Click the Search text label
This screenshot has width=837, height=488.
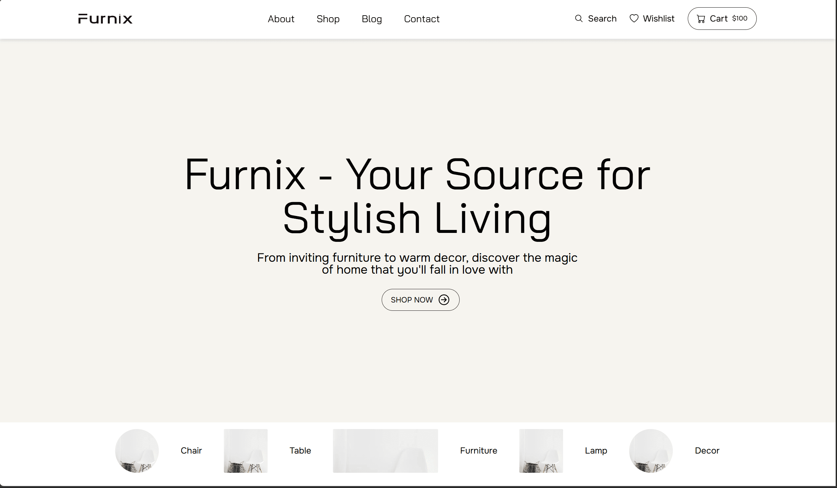pyautogui.click(x=602, y=19)
